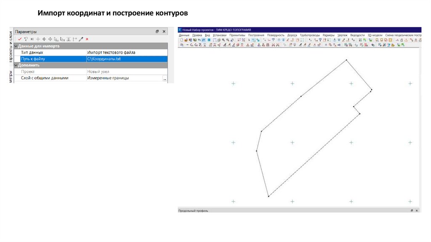Click the open folder icon in main toolbar
The width and height of the screenshot is (431, 242).
click(186, 40)
